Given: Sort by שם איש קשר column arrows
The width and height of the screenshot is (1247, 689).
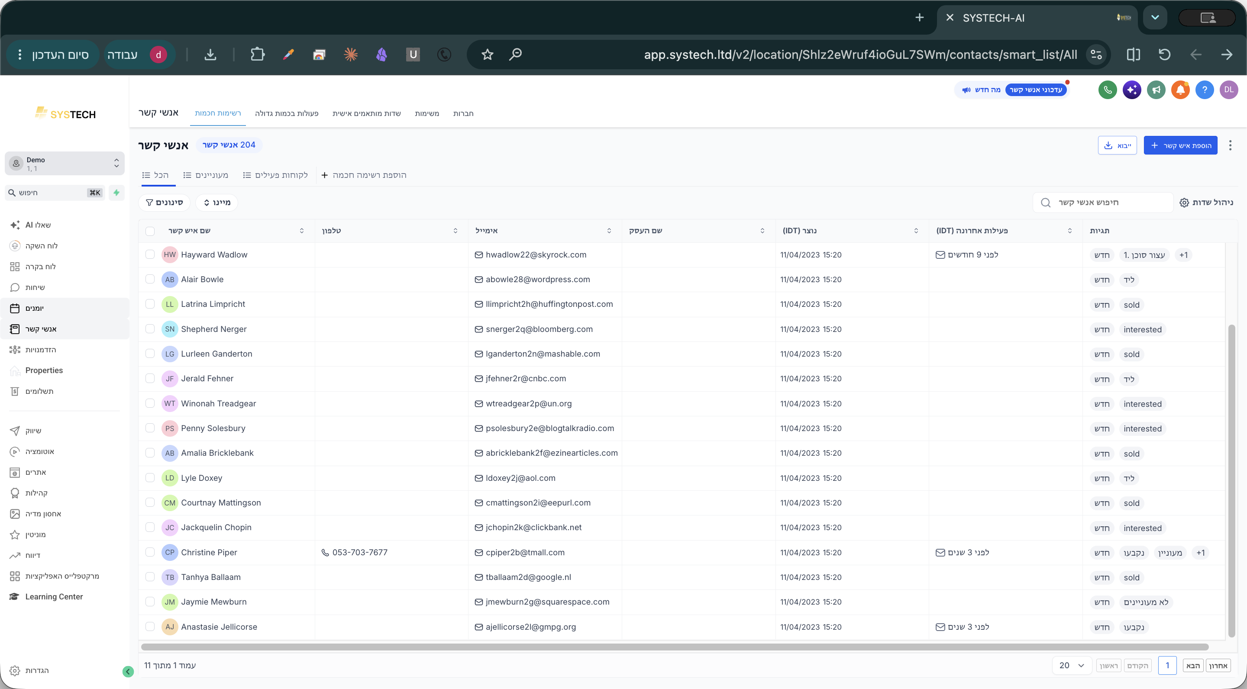Looking at the screenshot, I should tap(302, 231).
